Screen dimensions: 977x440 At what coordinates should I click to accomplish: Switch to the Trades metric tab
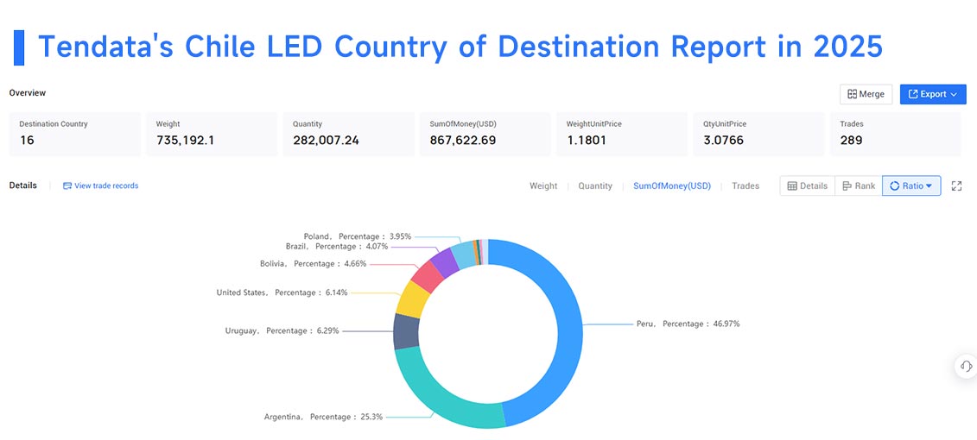745,185
